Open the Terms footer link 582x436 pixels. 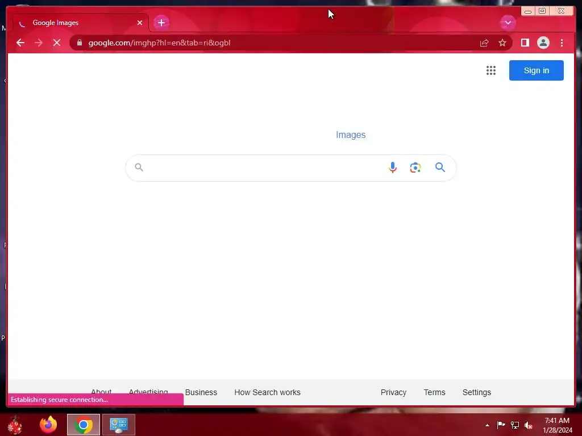coord(434,392)
